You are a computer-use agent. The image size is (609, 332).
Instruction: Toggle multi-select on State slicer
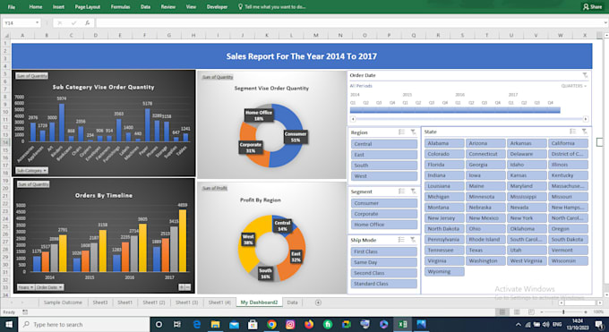coord(572,132)
